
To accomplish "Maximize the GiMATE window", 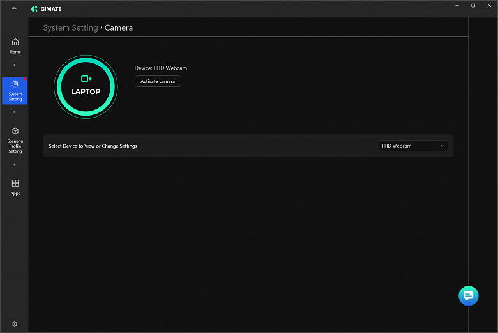I will coord(472,6).
